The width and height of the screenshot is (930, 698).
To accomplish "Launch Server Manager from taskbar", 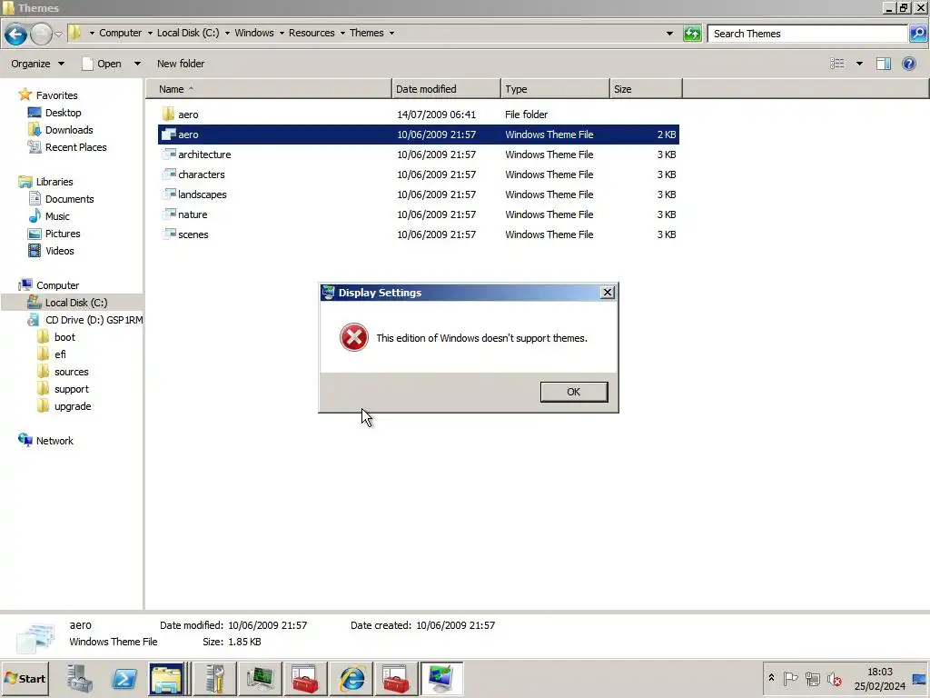I will pos(80,678).
